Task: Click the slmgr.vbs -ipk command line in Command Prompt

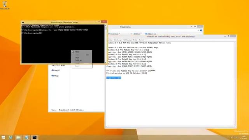Action: (54, 30)
